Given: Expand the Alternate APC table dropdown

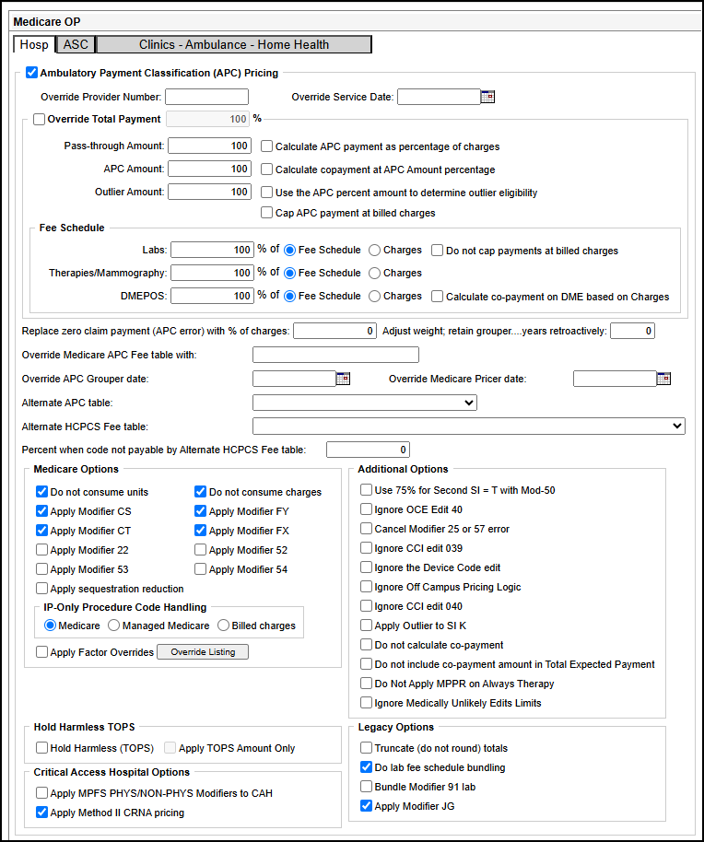Looking at the screenshot, I should click(x=365, y=403).
